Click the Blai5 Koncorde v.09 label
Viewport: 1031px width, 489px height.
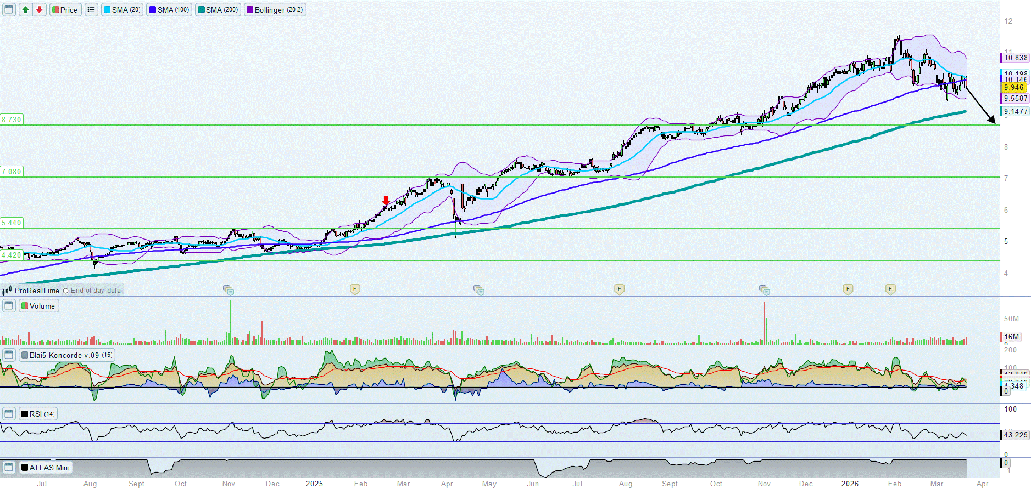[67, 355]
